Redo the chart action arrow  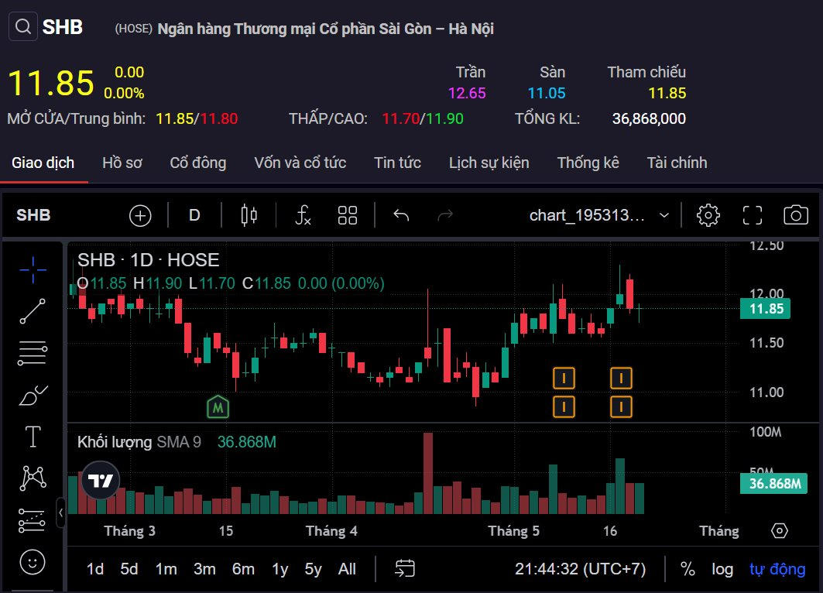pos(445,216)
